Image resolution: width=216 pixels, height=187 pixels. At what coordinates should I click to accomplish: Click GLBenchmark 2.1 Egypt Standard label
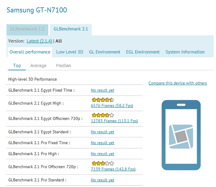click(x=40, y=132)
